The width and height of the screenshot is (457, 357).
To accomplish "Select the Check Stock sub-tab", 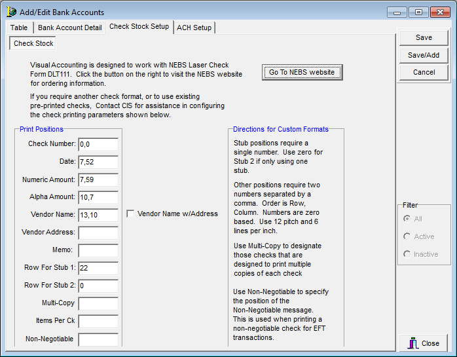I will [x=33, y=43].
